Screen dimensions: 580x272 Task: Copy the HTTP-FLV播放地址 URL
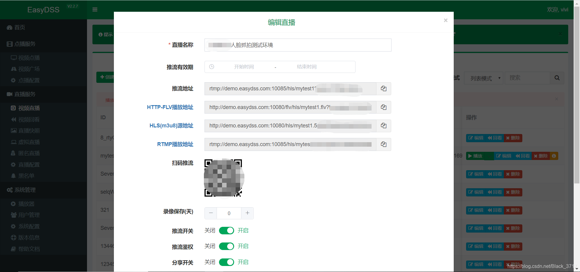384,107
